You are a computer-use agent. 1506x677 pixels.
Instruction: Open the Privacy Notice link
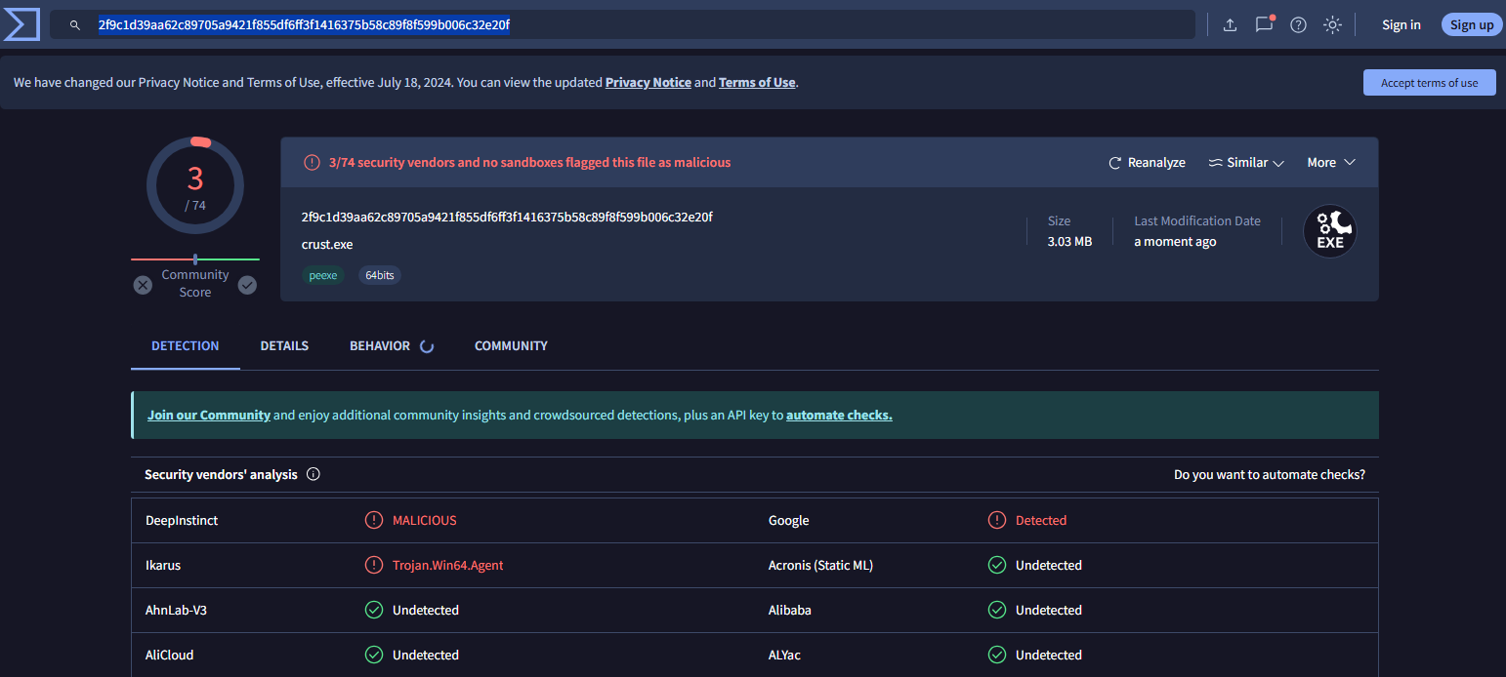click(x=648, y=83)
